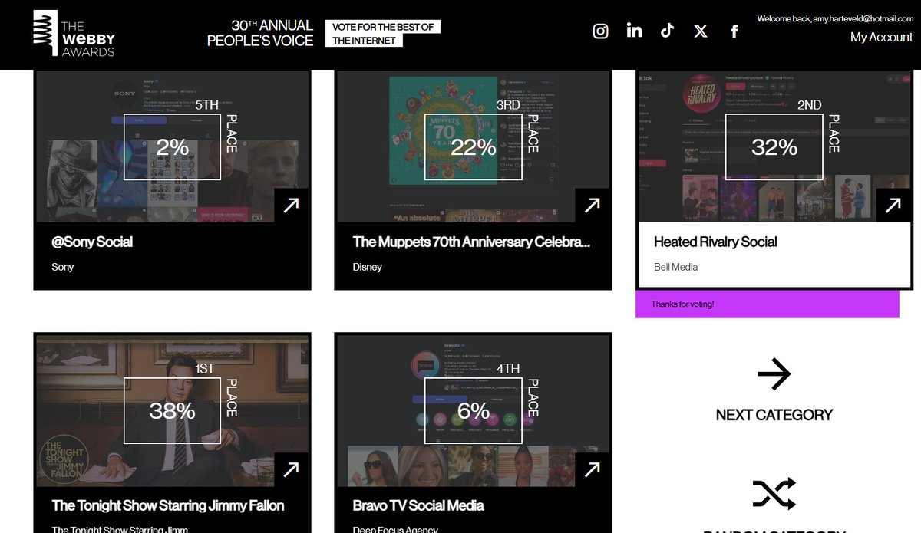The width and height of the screenshot is (921, 533).
Task: Open the Webby Awards X page
Action: [x=701, y=31]
